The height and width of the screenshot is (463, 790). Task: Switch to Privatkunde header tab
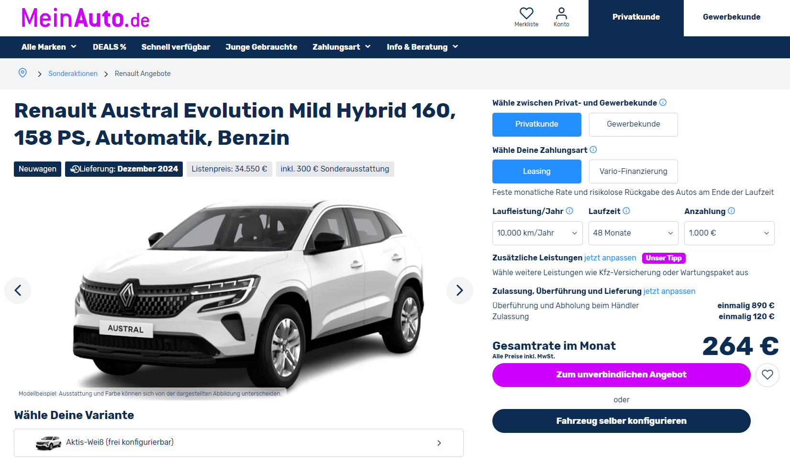(x=636, y=18)
